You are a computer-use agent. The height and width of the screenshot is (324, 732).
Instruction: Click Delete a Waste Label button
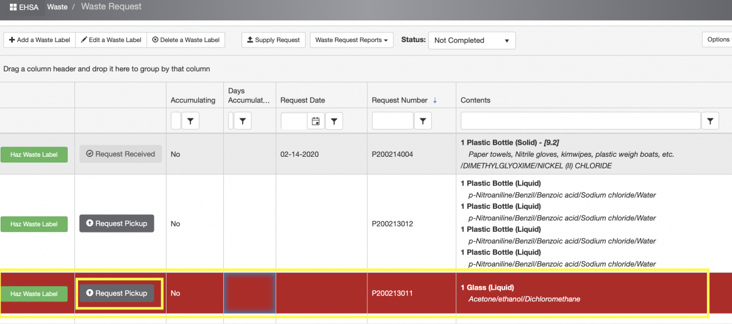pyautogui.click(x=185, y=40)
